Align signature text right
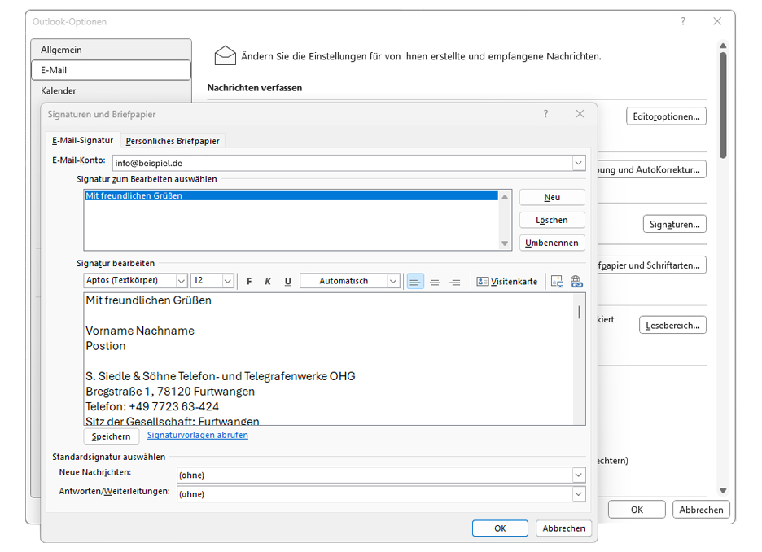Screen dimensions: 762x552 pyautogui.click(x=454, y=282)
